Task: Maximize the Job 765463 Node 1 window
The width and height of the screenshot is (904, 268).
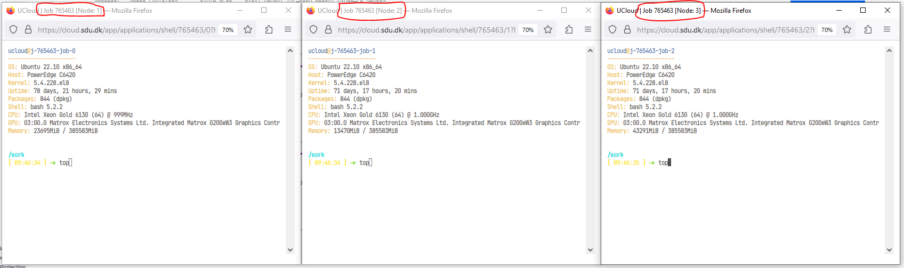Action: click(x=264, y=10)
